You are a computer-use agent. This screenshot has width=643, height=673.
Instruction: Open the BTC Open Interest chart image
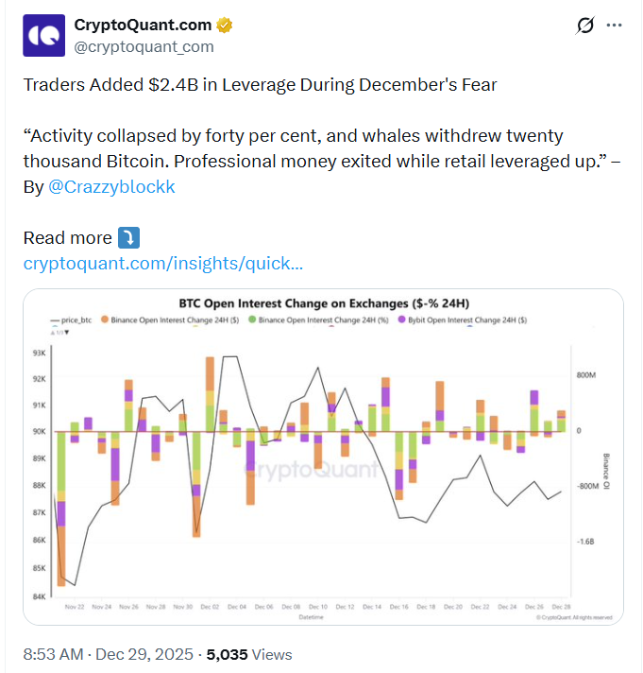322,473
